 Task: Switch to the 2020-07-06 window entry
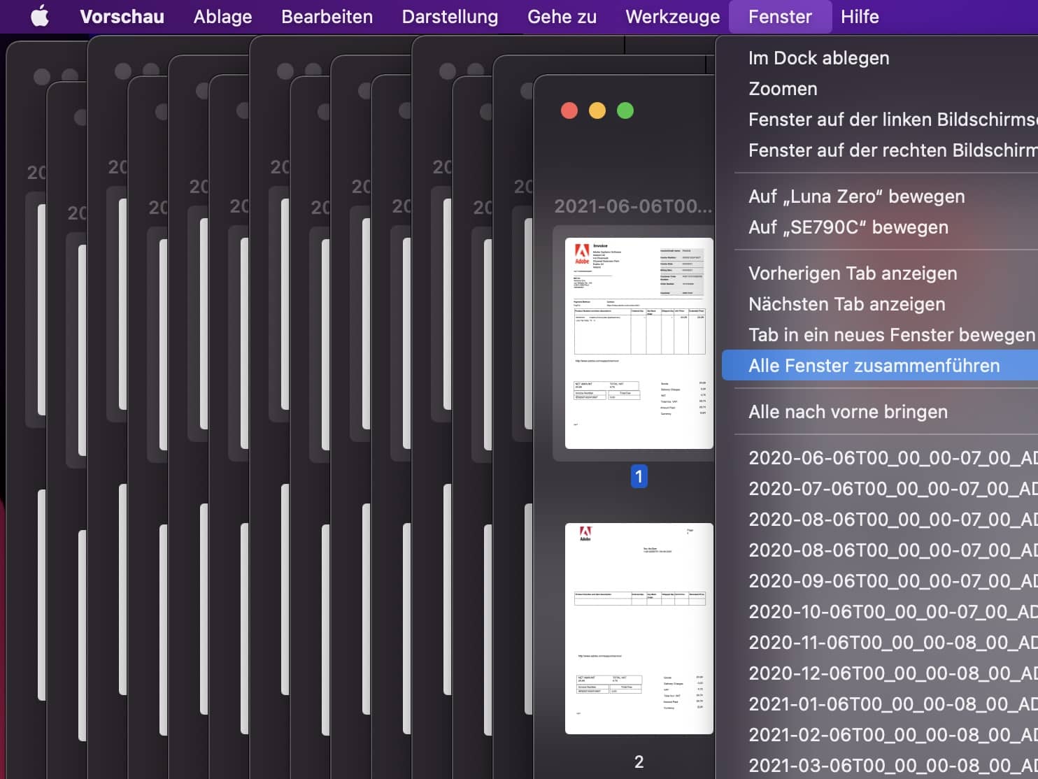[880, 489]
